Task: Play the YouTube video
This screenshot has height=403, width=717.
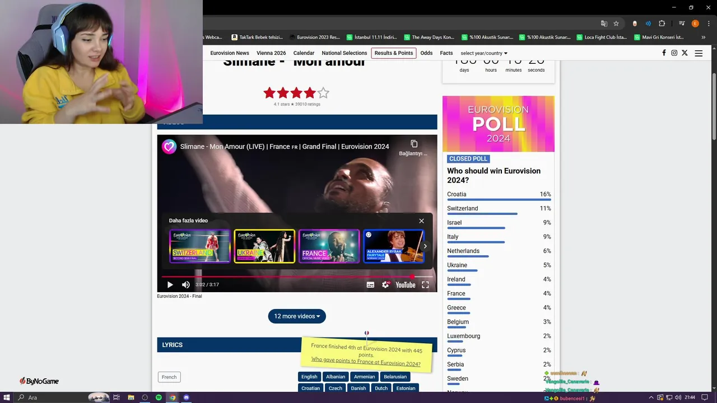Action: tap(170, 285)
